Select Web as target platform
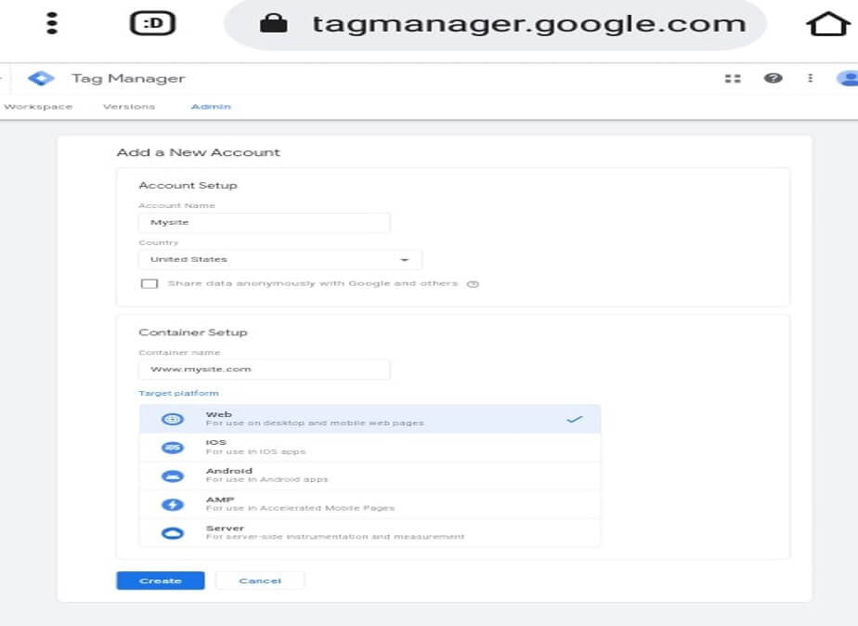 tap(370, 419)
